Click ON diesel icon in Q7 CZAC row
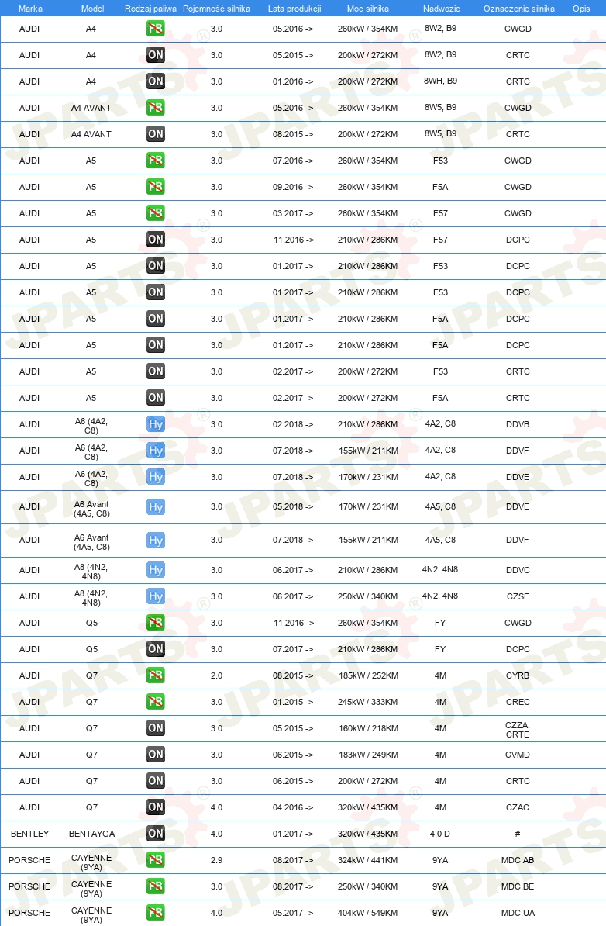 pos(156,807)
